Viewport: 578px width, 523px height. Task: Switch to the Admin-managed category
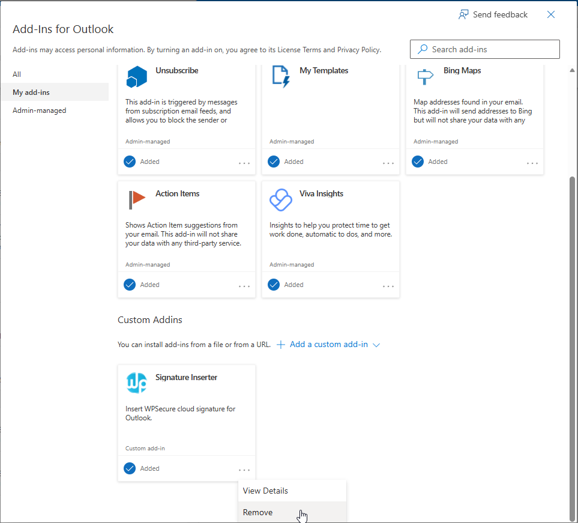click(x=40, y=110)
